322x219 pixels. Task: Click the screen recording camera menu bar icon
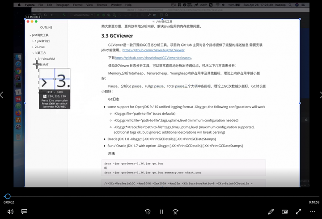pos(174,5)
